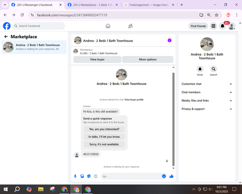
Task: Open the Facebook Home icon
Action: click(x=108, y=26)
